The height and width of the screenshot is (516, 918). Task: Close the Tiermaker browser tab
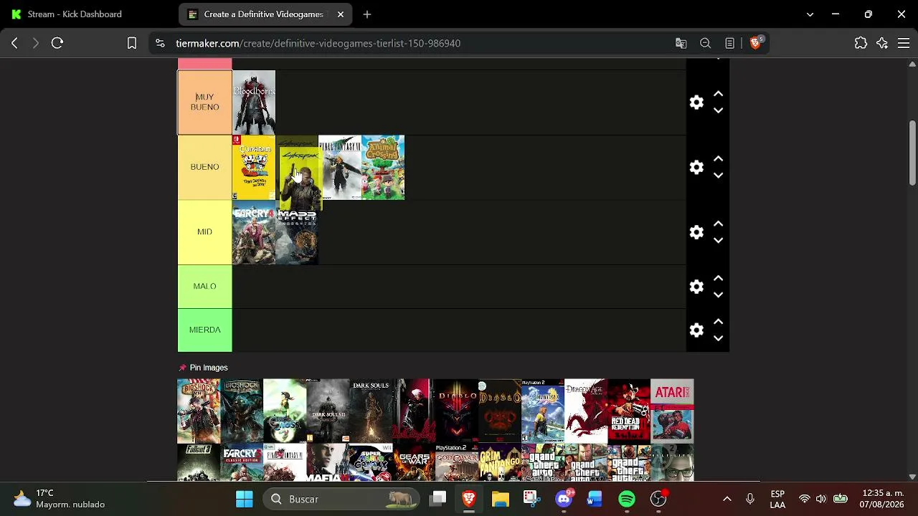(341, 14)
